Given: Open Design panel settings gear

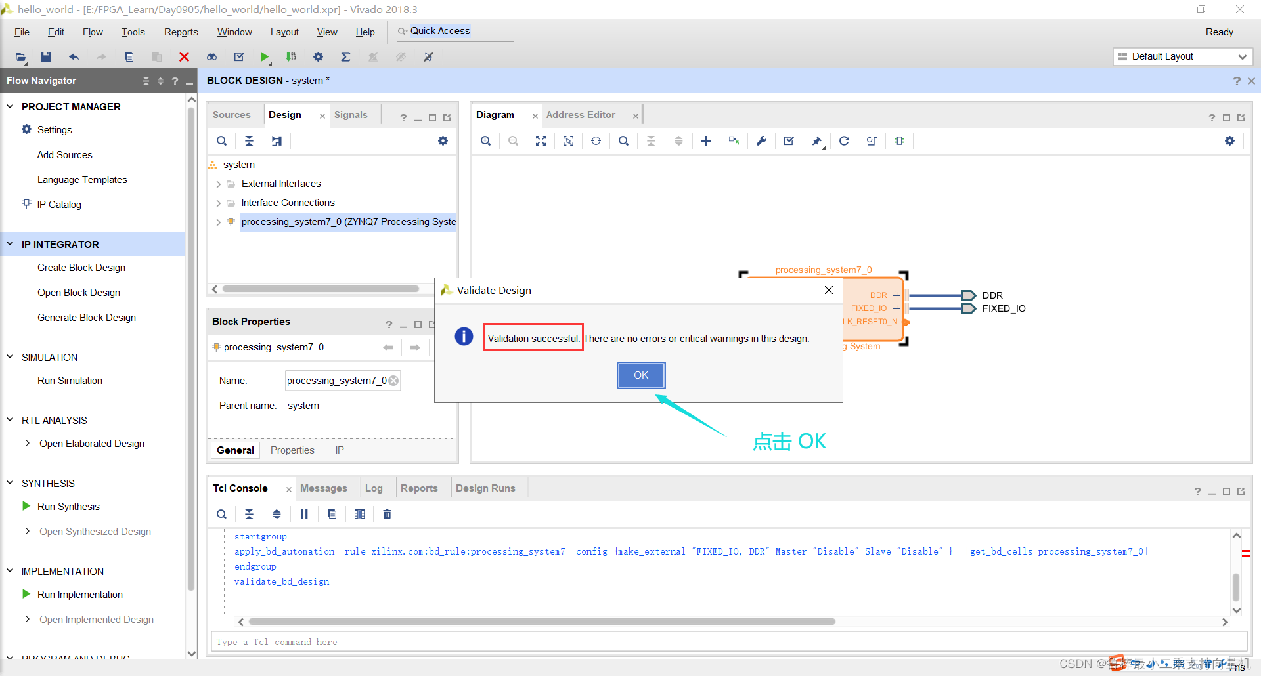Looking at the screenshot, I should pos(443,141).
